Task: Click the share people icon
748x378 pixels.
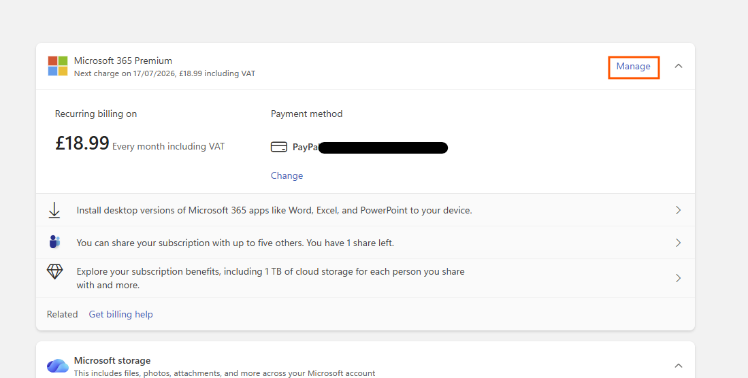Action: [x=54, y=242]
